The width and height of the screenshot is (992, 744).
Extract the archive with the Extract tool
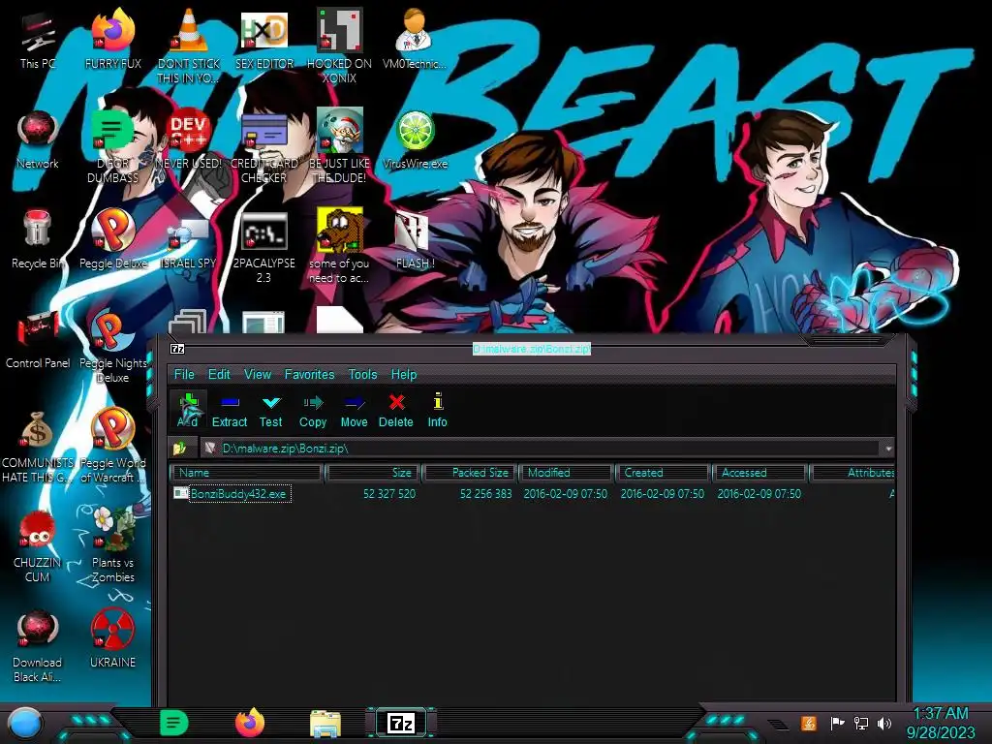click(229, 410)
